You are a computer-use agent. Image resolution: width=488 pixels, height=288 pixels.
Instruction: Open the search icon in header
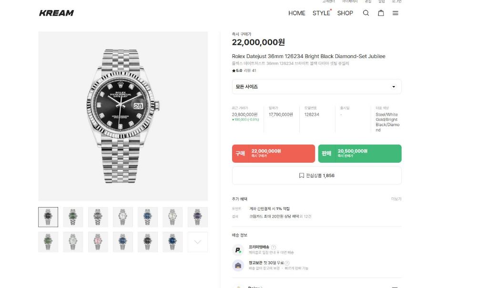pos(366,13)
